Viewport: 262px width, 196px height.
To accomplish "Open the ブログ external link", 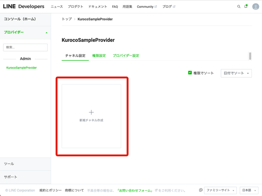I will [169, 7].
